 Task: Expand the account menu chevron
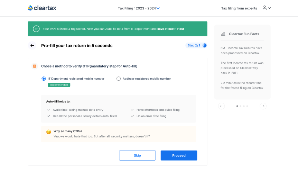pyautogui.click(x=269, y=8)
